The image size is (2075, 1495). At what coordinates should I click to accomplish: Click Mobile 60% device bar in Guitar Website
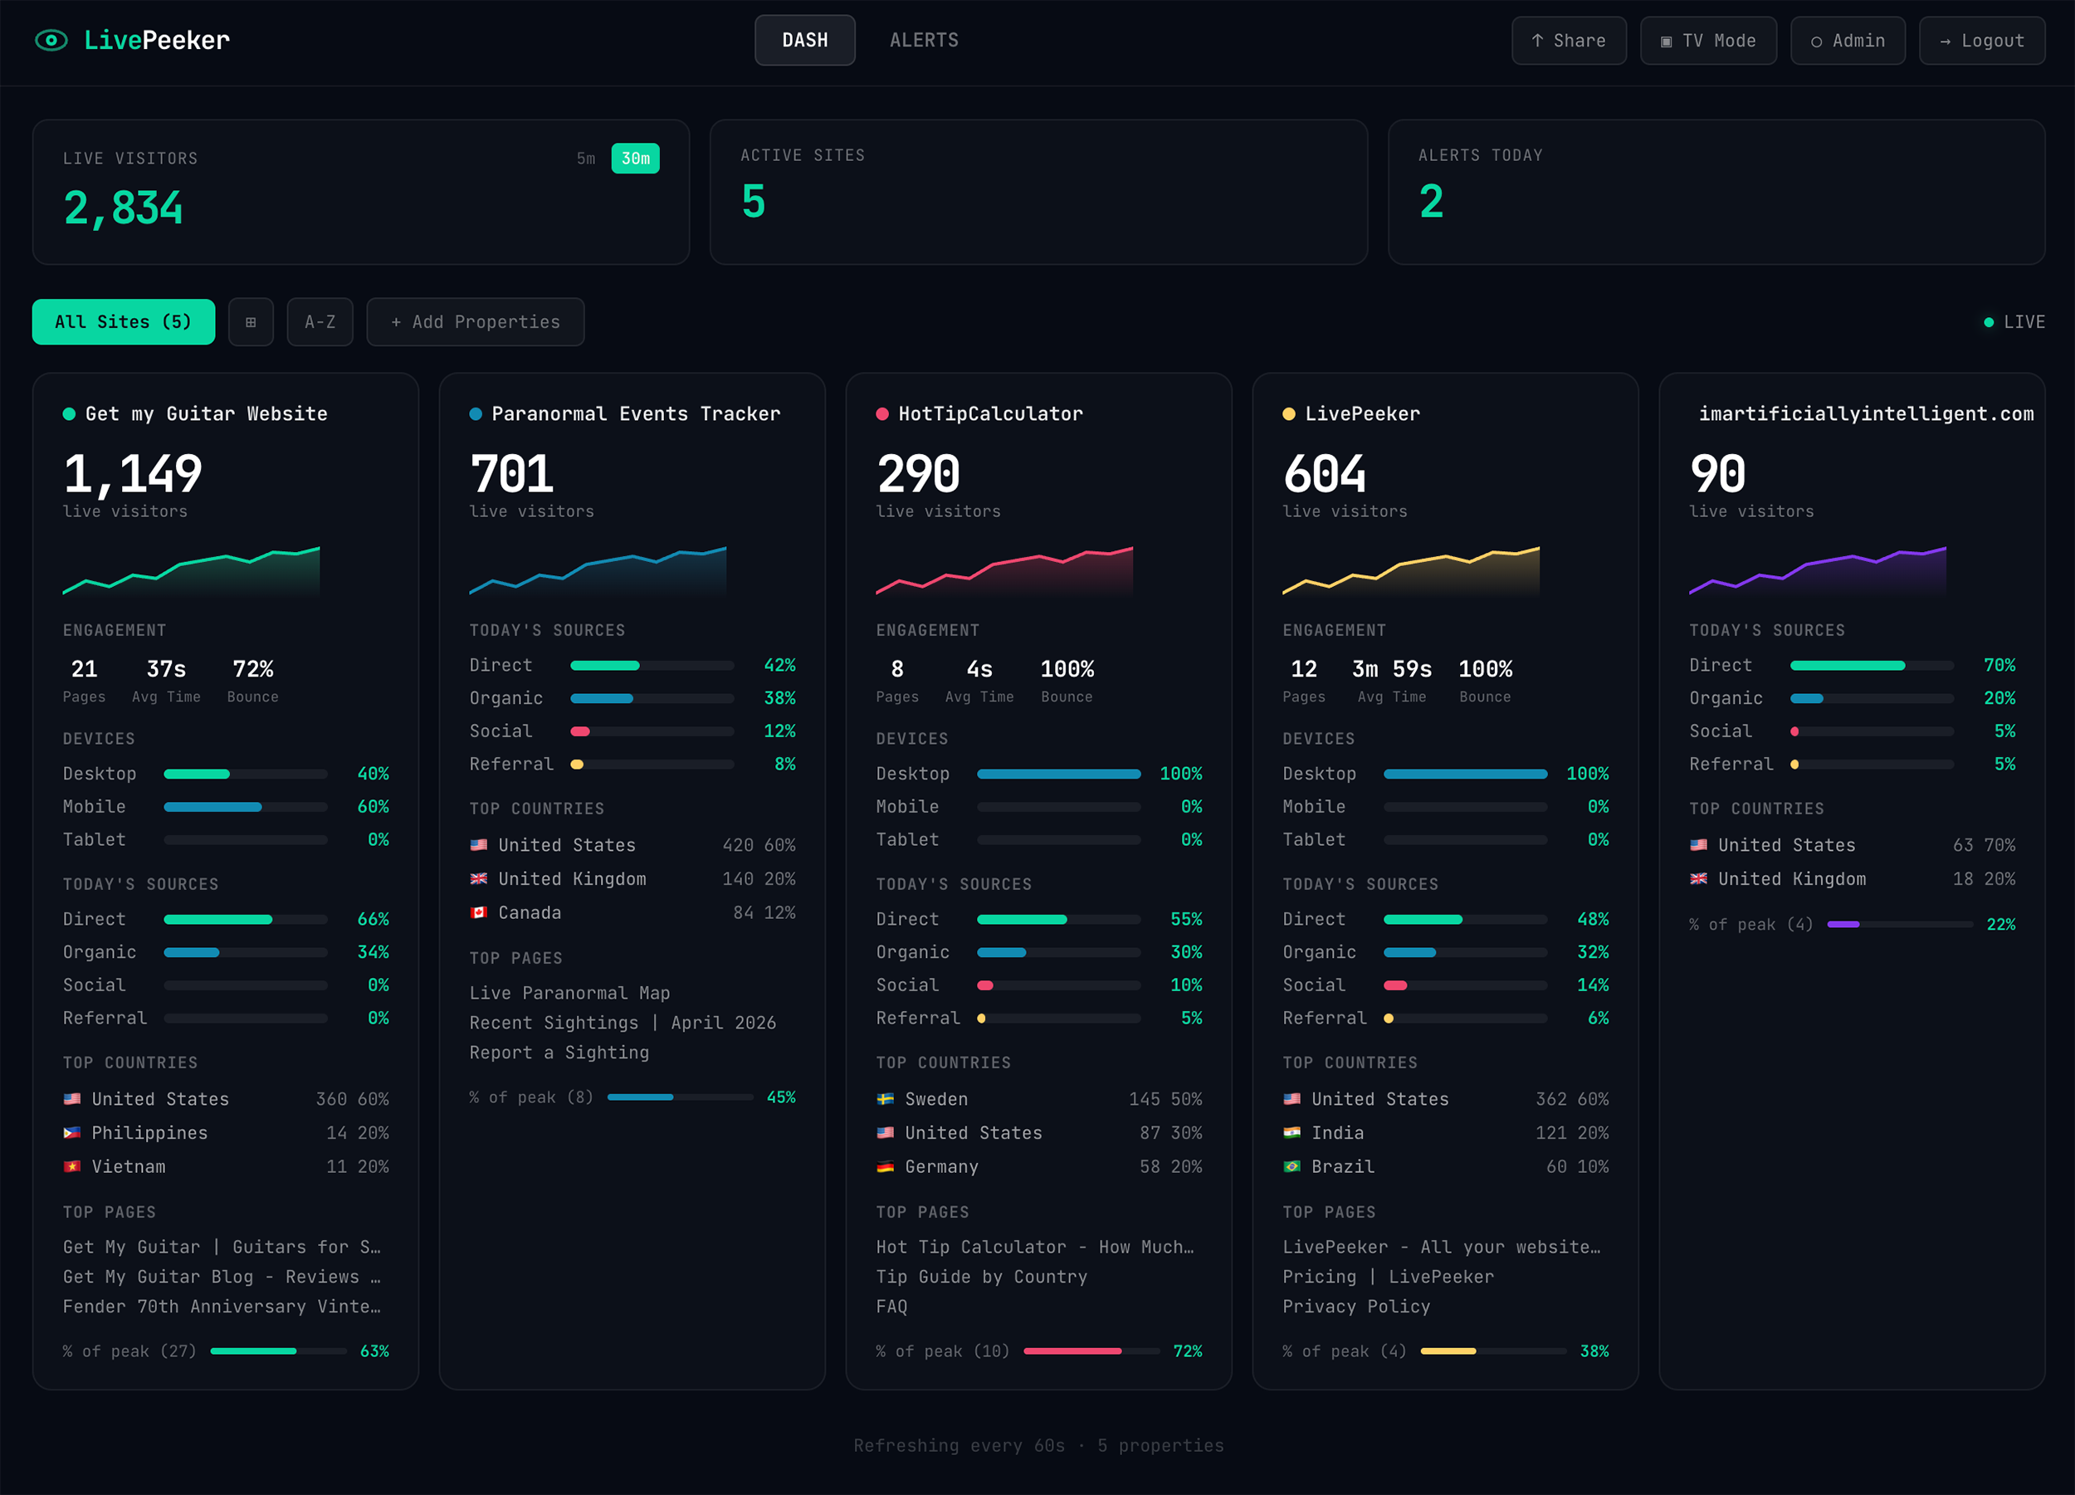coord(245,807)
